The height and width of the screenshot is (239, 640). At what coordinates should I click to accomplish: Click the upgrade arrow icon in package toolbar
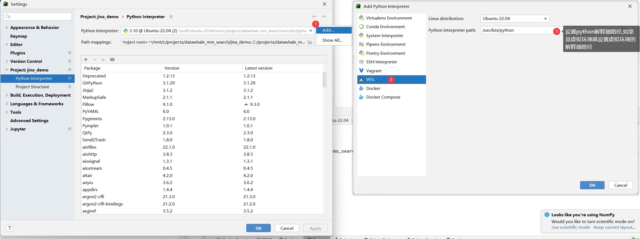(x=103, y=60)
